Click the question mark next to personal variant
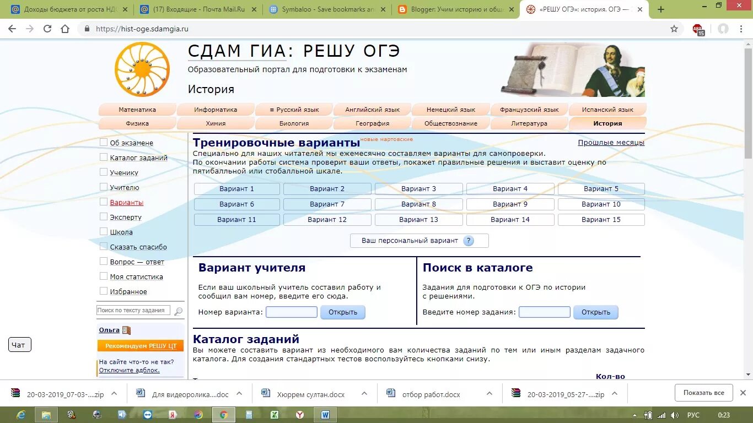Viewport: 753px width, 423px height. 468,241
